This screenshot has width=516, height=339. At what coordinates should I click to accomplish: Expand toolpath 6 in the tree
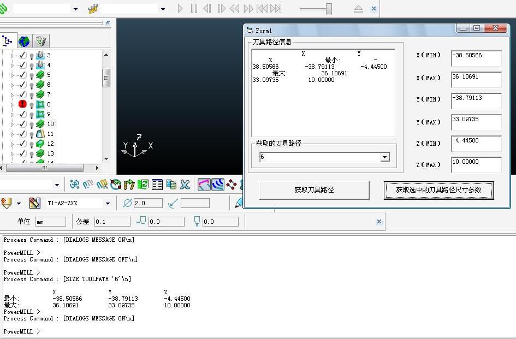(x=12, y=85)
